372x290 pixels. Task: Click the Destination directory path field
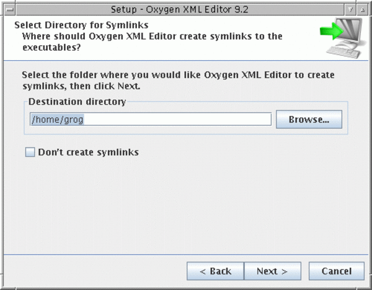(151, 119)
